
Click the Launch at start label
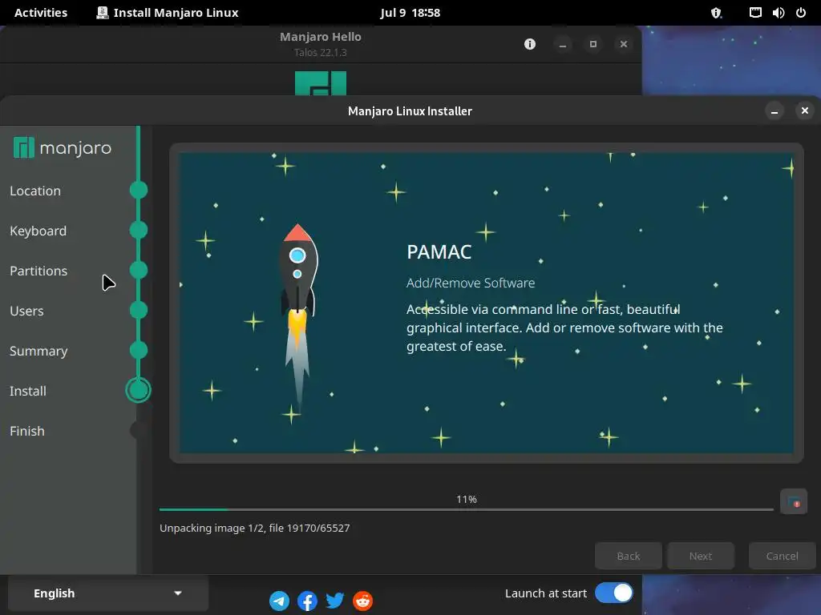(x=545, y=593)
